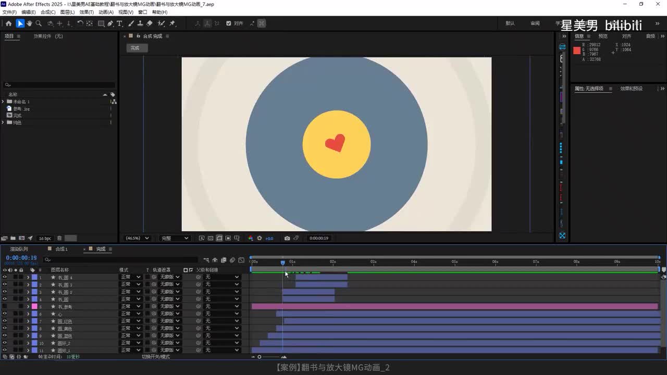Take a snapshot with the camera icon
Screen dimensions: 667x375
[287, 238]
